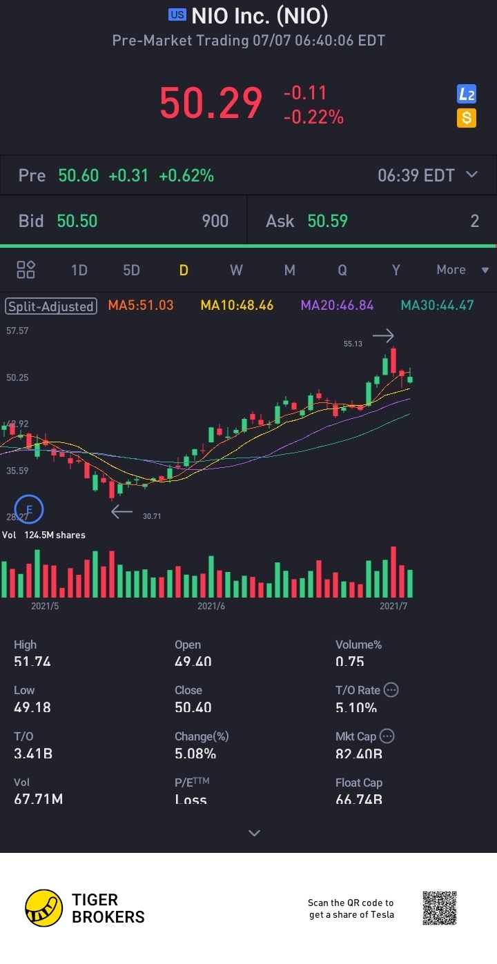
Task: Select the M monthly chart tab
Action: pyautogui.click(x=290, y=270)
